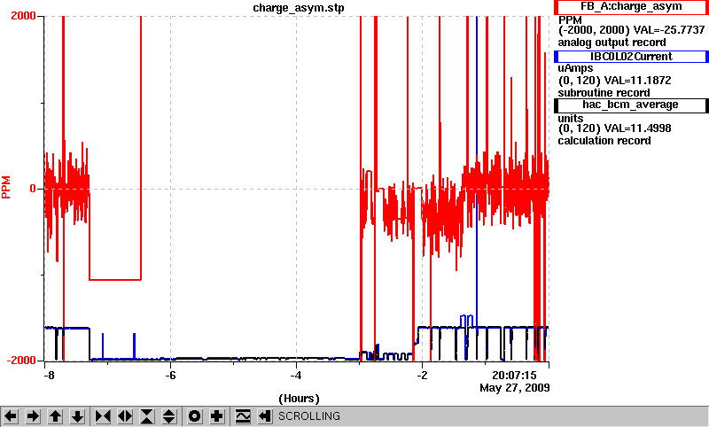709x427 pixels.
Task: Click the 0 y-axis tick label
Action: click(33, 189)
